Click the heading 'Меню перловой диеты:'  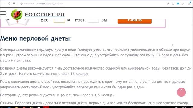(36, 38)
